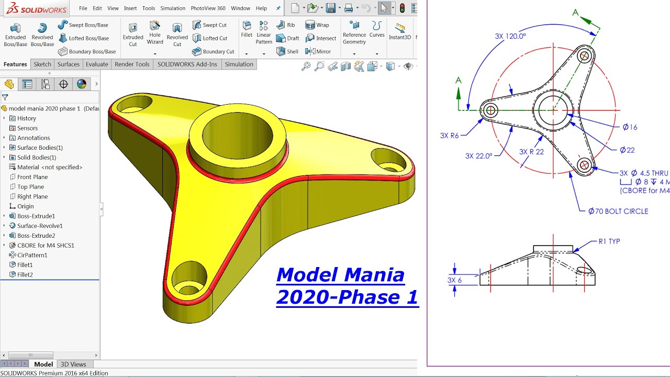Open the Hole Wizard tool
Viewport: 670px width, 377px height.
click(x=155, y=32)
